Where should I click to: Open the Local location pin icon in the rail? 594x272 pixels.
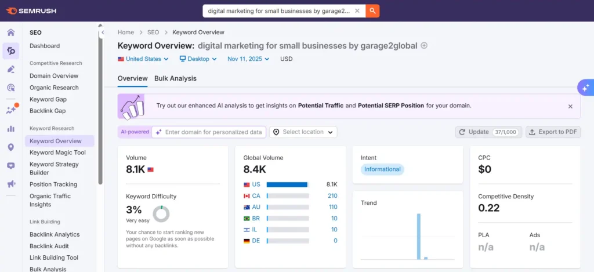pyautogui.click(x=11, y=147)
